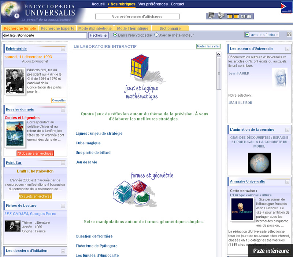Select the Avec le méta-moteur radio button
Screen dimensions: 293x257
[156, 35]
